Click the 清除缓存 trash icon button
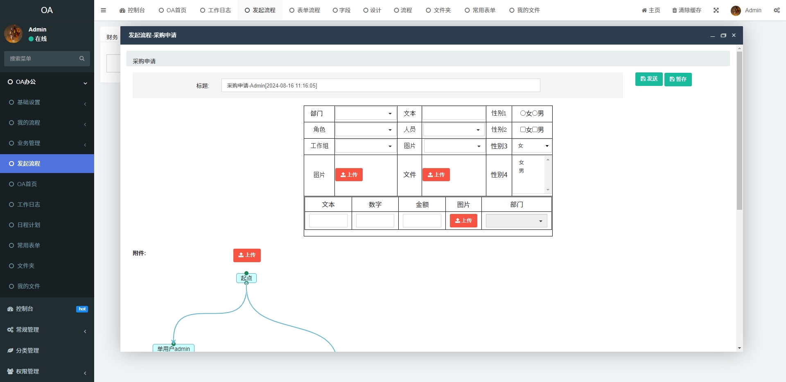The image size is (786, 382). 687,10
